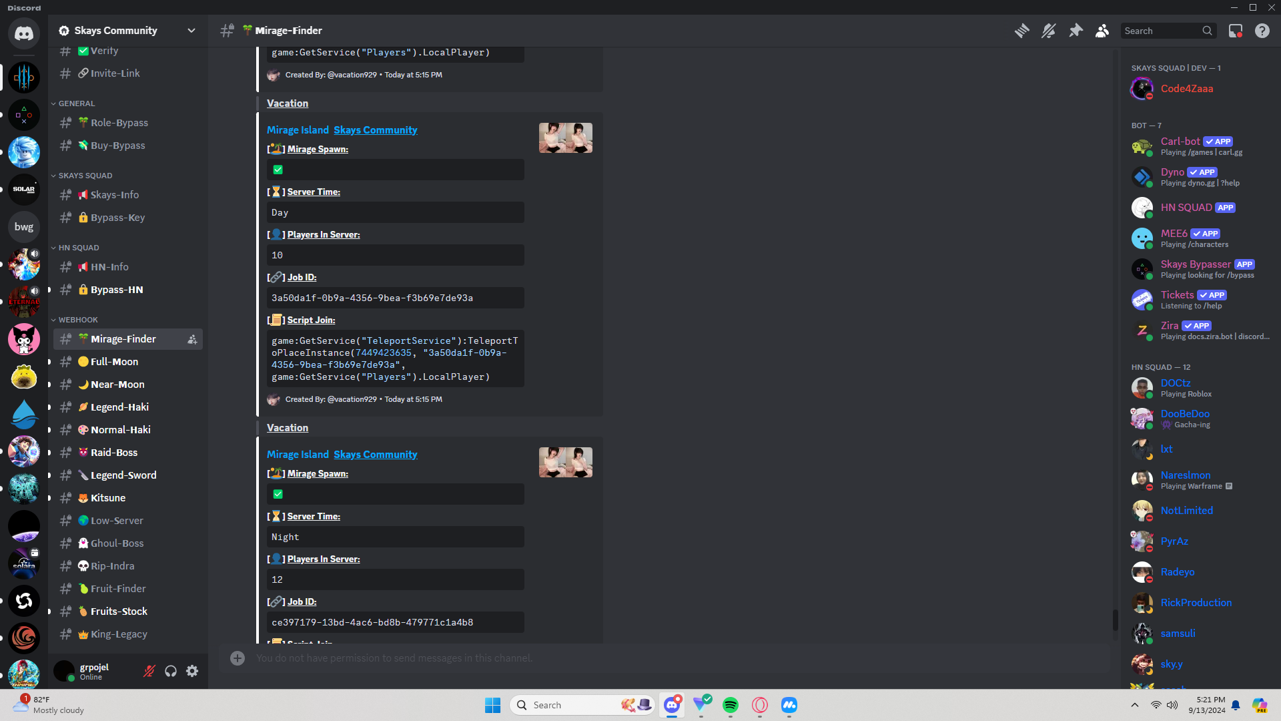Open the Legend-Sword channel

(128, 475)
